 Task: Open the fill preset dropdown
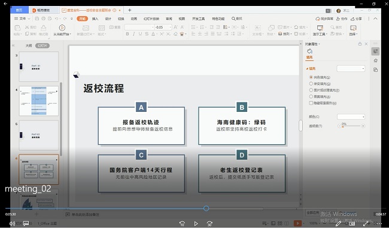[351, 68]
